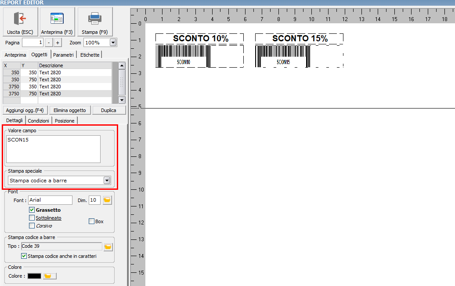Screen dimensions: 455x286
Task: Decrease page number with minus button
Action: click(x=49, y=43)
